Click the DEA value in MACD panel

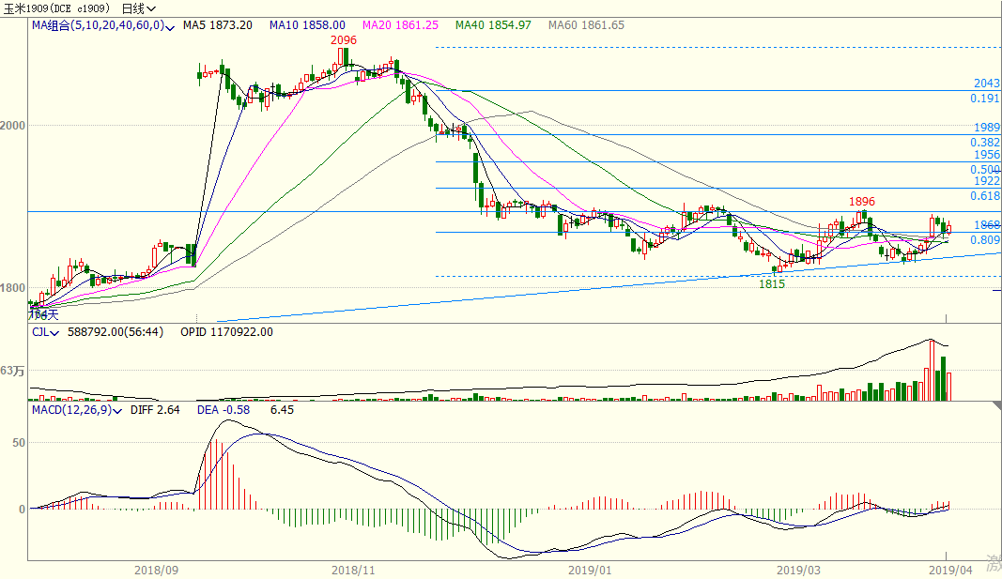click(223, 410)
